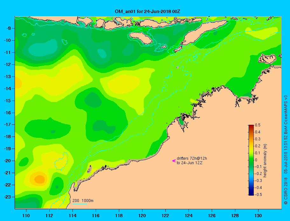The width and height of the screenshot is (290, 221).
Task: Click the latitude label -11
Action: point(8,52)
